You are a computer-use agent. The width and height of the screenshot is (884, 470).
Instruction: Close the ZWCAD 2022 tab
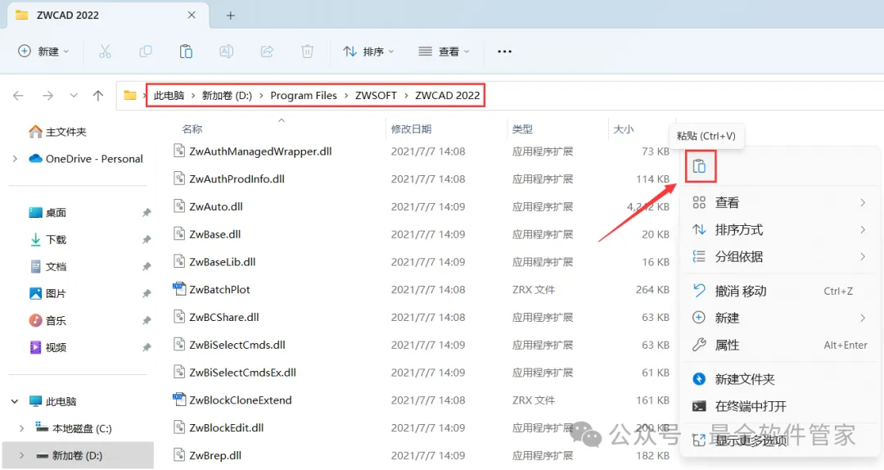[x=192, y=16]
